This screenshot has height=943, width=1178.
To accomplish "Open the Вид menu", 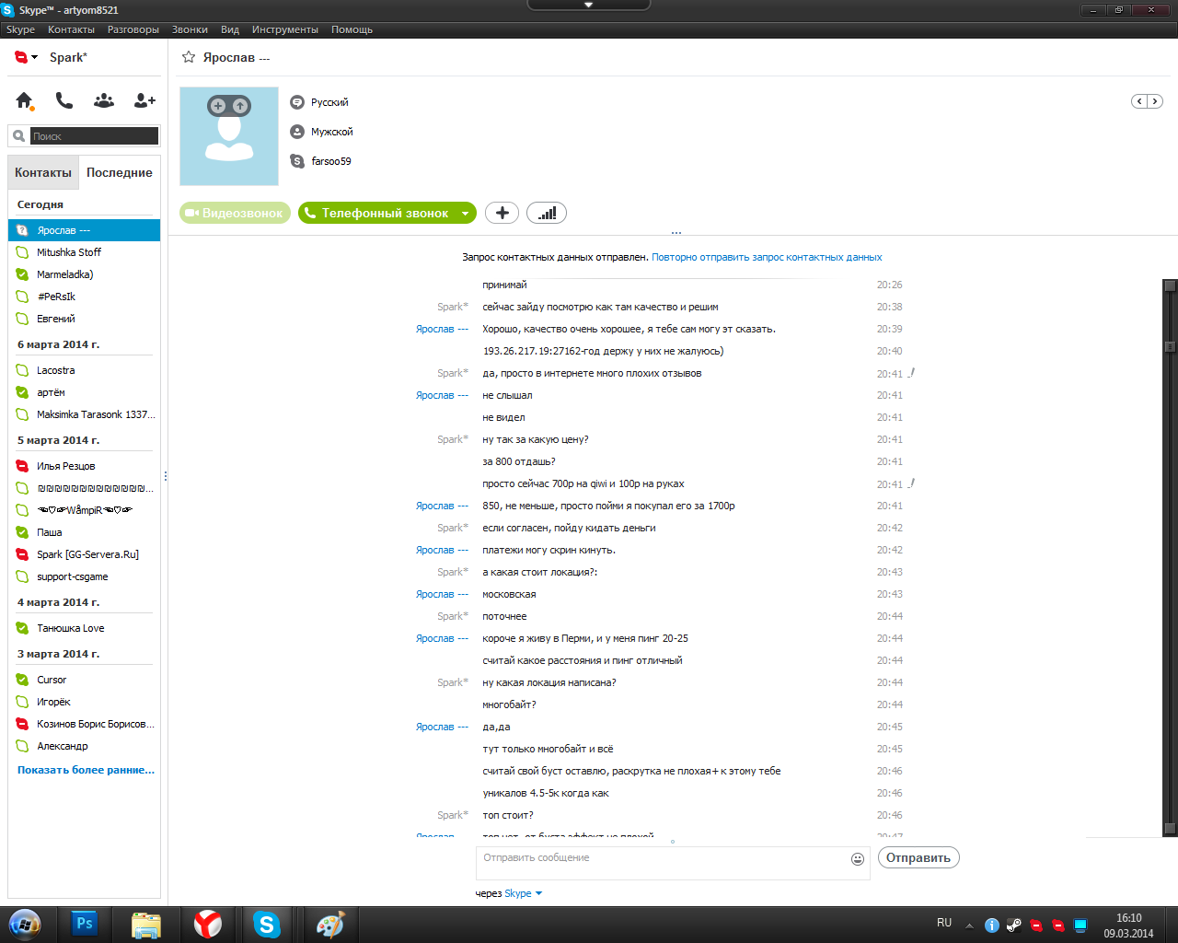I will (230, 29).
